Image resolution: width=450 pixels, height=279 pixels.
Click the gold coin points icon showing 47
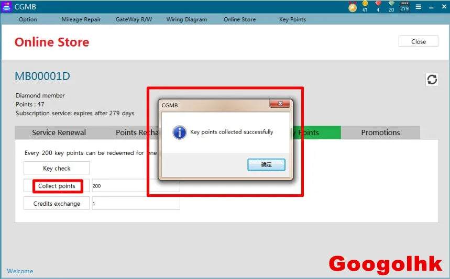[365, 6]
